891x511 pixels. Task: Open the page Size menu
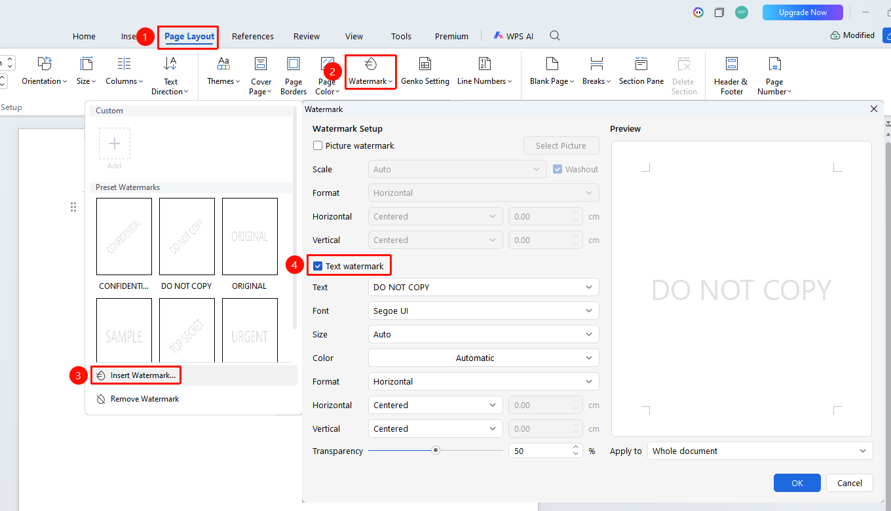click(86, 71)
